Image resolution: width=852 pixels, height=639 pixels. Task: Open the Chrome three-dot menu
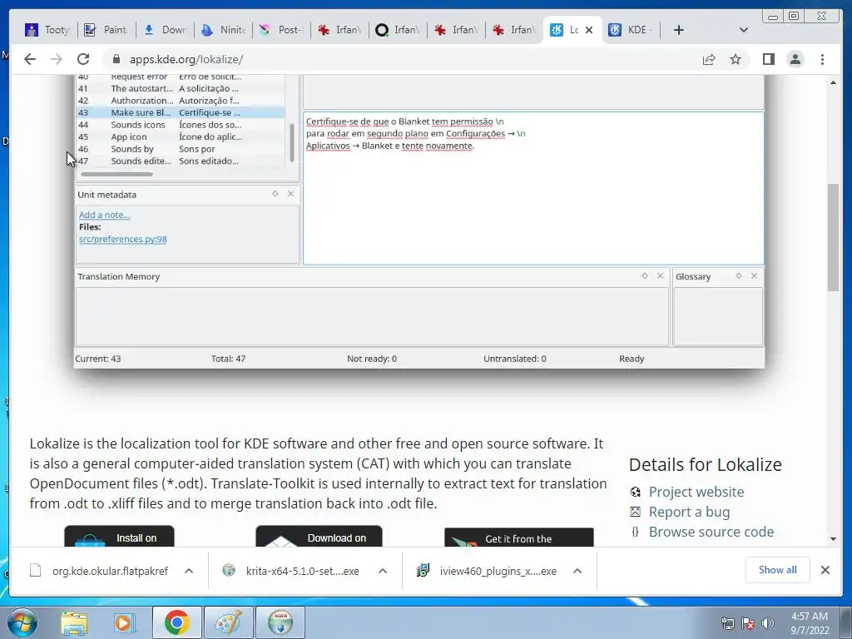(823, 59)
